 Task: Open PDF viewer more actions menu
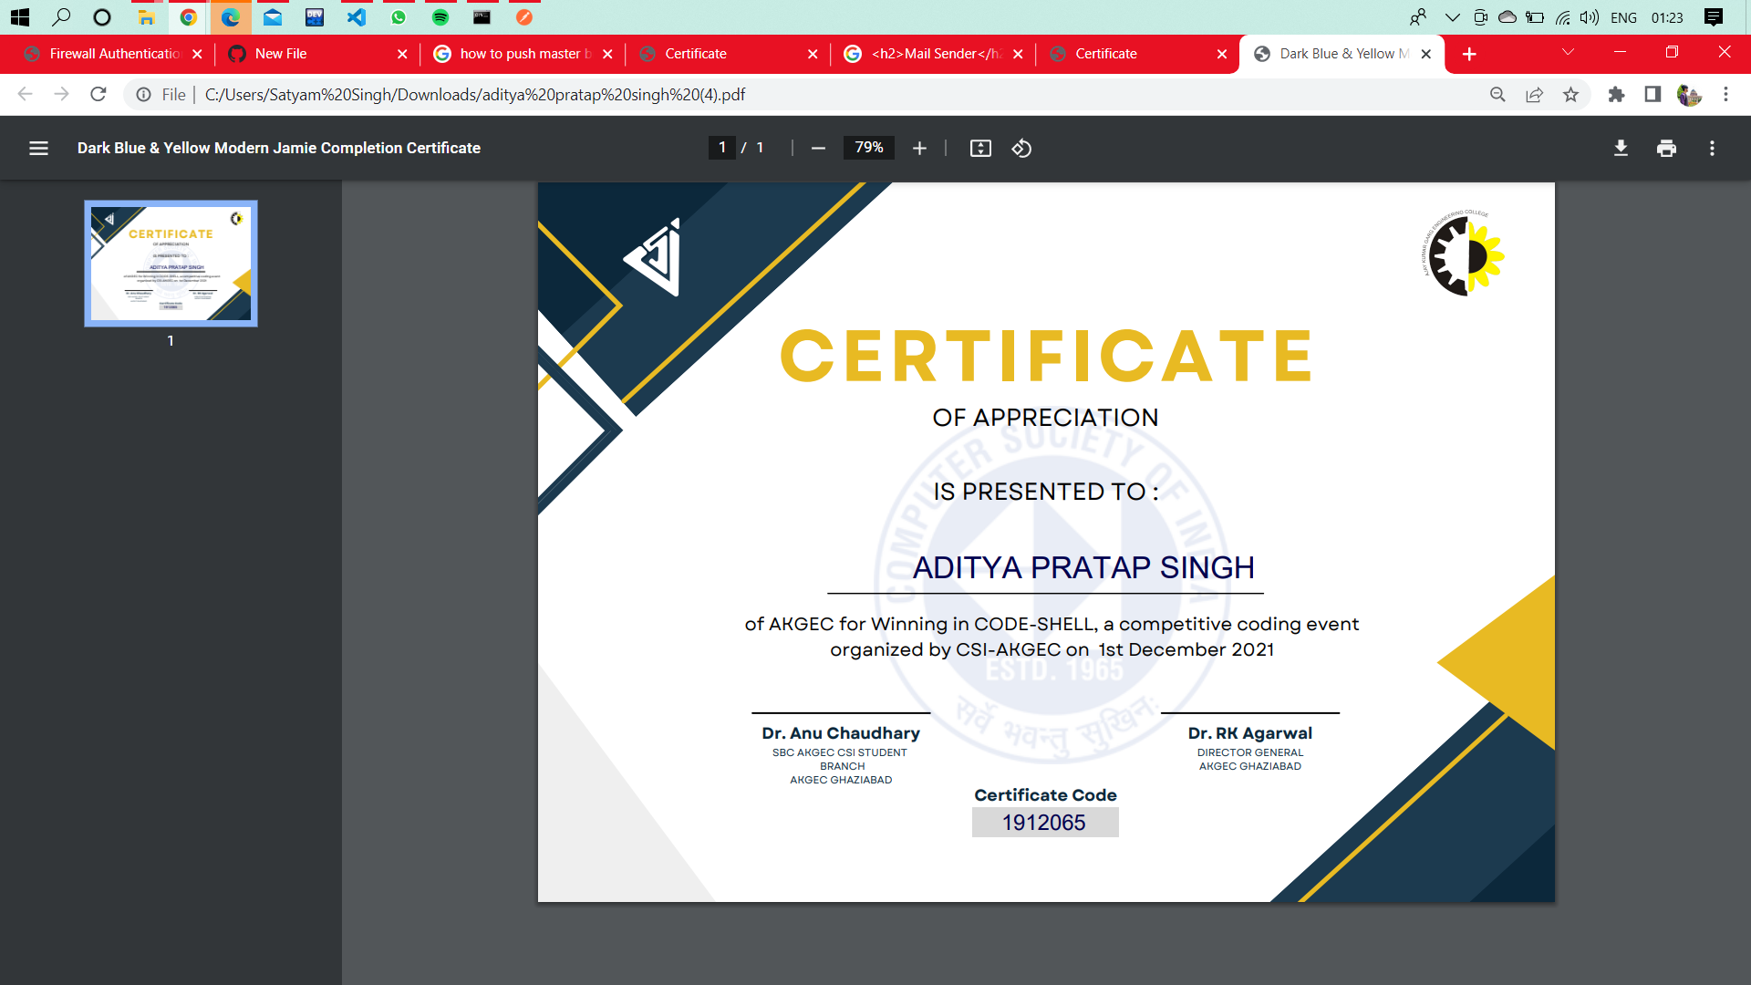click(x=1712, y=148)
